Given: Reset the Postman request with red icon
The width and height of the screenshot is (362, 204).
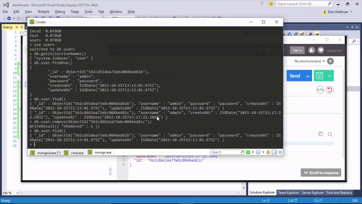Looking at the screenshot, I should click(x=329, y=90).
